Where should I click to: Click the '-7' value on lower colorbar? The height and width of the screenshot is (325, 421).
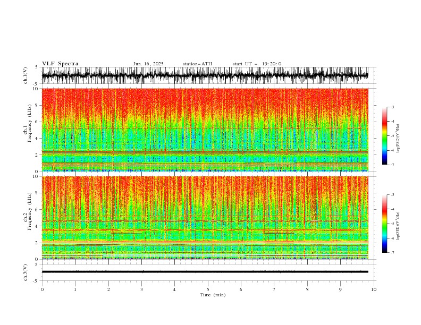[392, 252]
